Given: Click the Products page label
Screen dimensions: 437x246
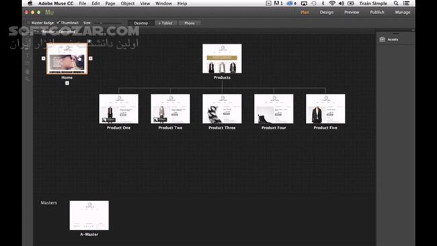Looking at the screenshot, I should click(x=222, y=77).
